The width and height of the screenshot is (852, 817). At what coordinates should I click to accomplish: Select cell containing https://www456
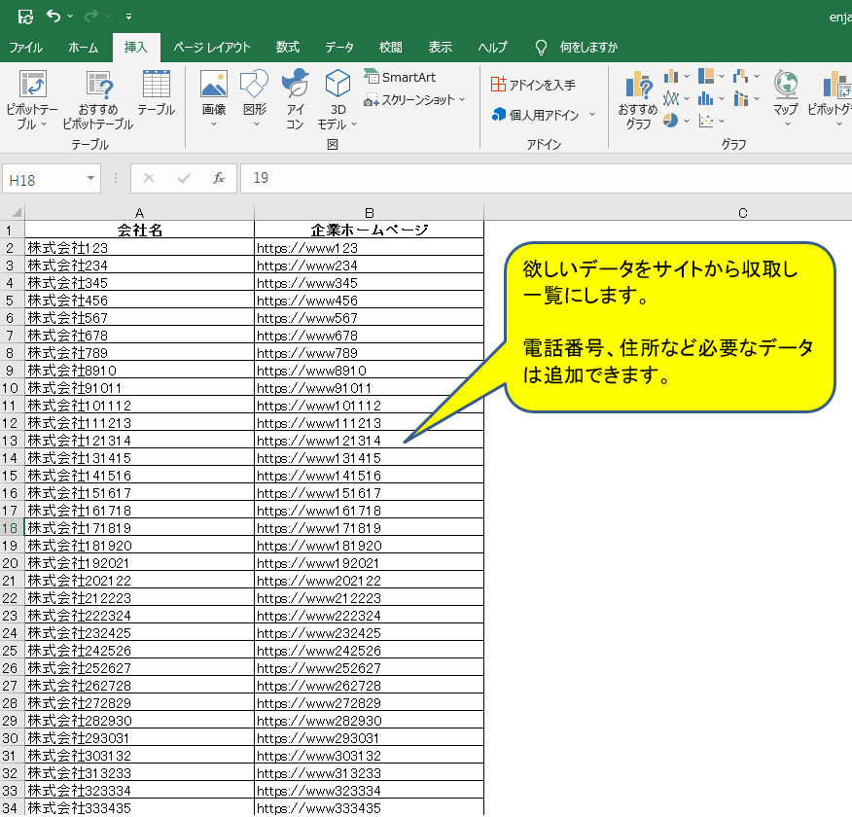[x=369, y=301]
